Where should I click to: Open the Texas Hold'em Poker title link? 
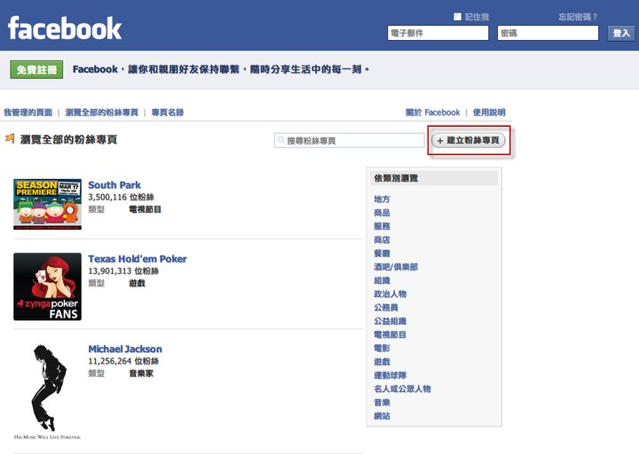pyautogui.click(x=138, y=259)
